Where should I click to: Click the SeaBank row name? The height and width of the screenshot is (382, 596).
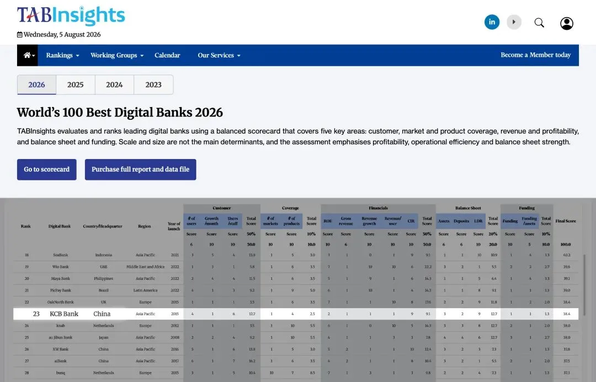(x=61, y=255)
